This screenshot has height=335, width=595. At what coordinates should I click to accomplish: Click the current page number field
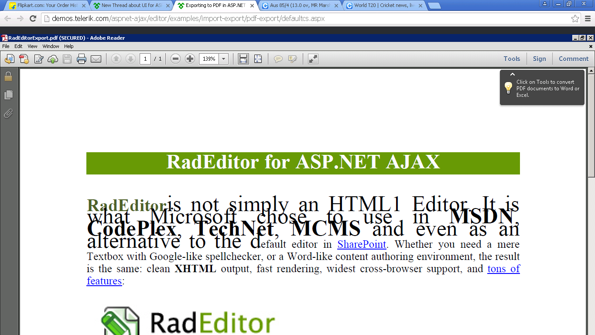145,59
